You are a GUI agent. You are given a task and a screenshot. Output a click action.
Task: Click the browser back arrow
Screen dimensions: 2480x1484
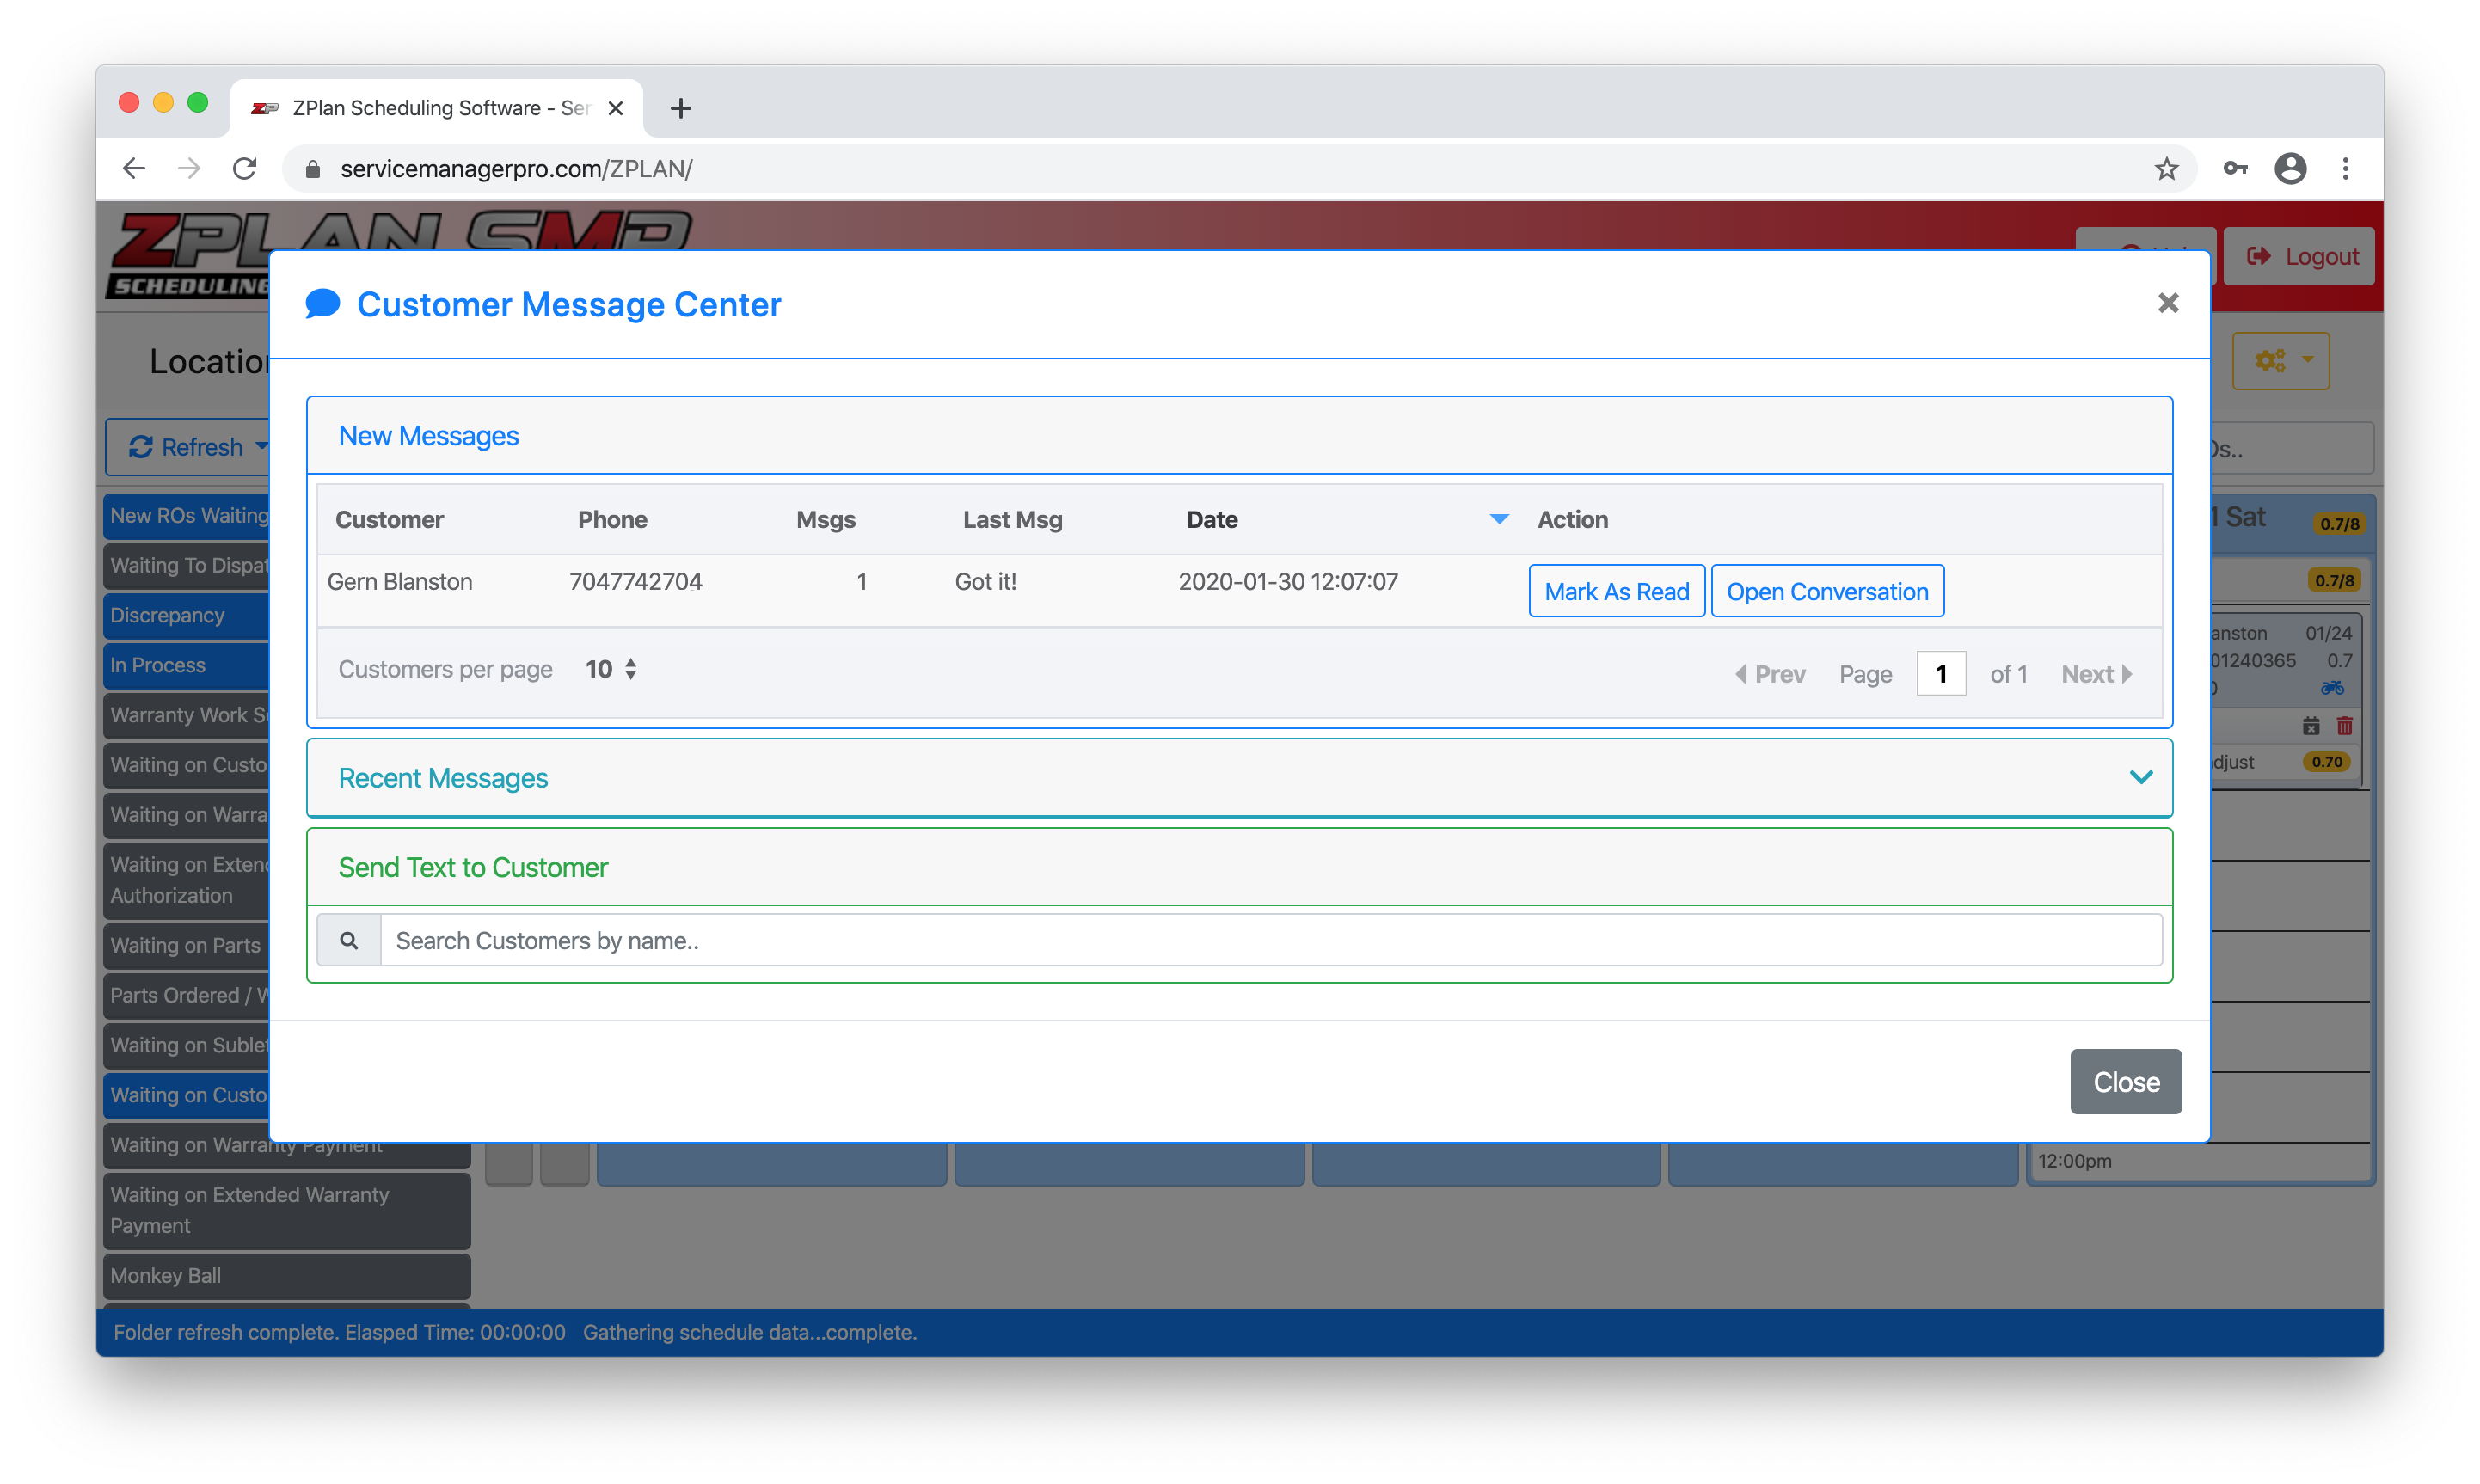pyautogui.click(x=134, y=169)
